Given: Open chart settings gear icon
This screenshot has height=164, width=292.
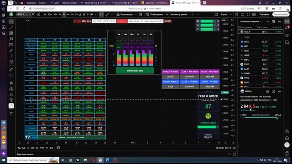Looking at the screenshot, I should (242, 14).
